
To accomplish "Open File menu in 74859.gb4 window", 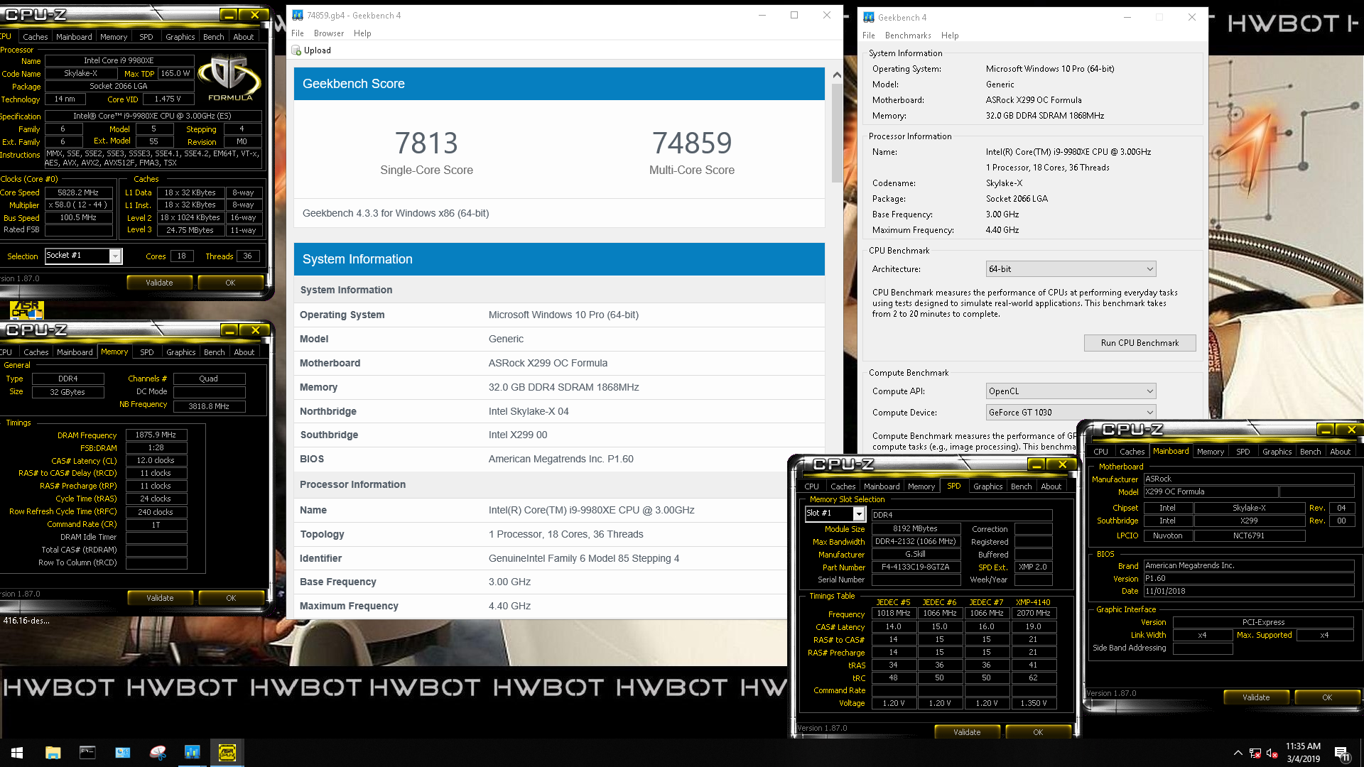I will (298, 33).
